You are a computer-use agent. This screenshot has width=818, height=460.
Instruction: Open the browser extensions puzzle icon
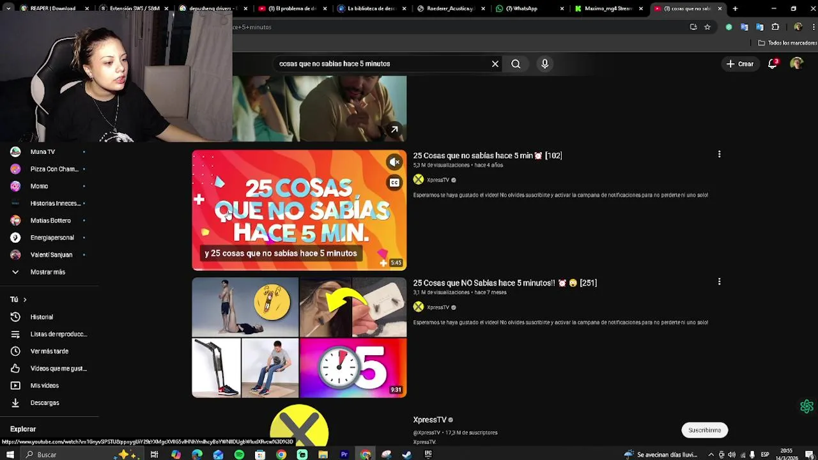click(775, 27)
